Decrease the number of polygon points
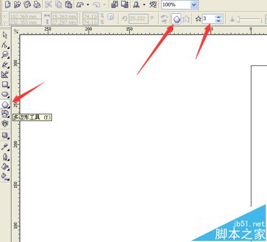Image resolution: width=267 pixels, height=242 pixels. 218,21
